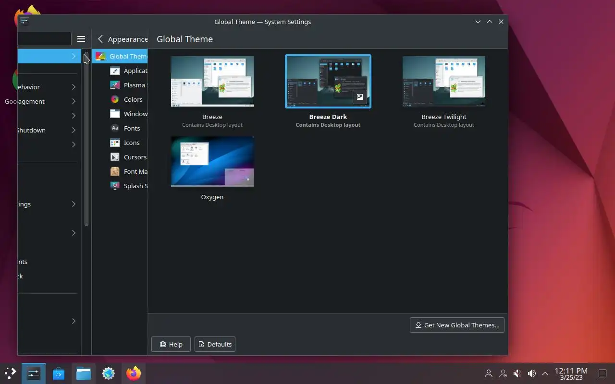
Task: Click the user icon in system tray
Action: tap(489, 373)
